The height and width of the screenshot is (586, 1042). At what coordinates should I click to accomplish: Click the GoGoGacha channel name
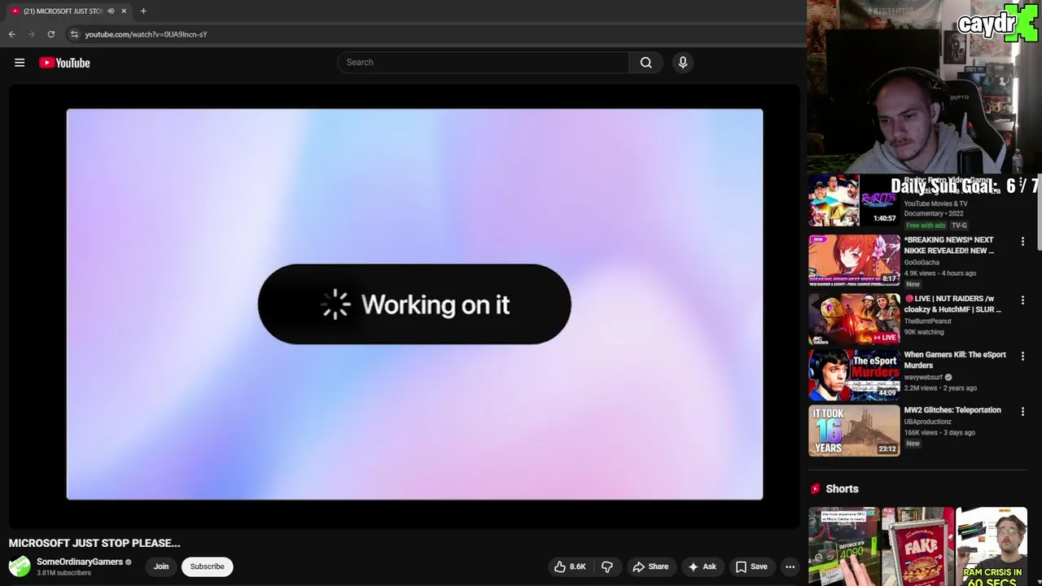pos(922,263)
